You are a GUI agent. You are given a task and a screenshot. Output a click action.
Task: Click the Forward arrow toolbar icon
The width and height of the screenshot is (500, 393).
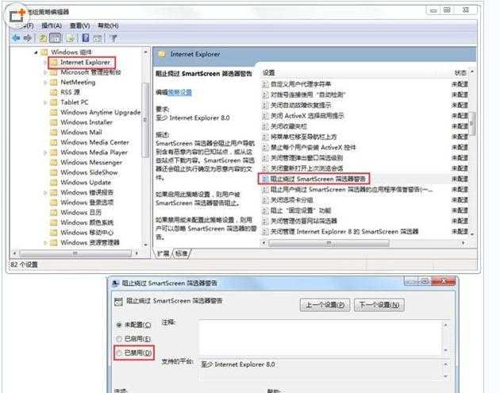click(x=28, y=38)
